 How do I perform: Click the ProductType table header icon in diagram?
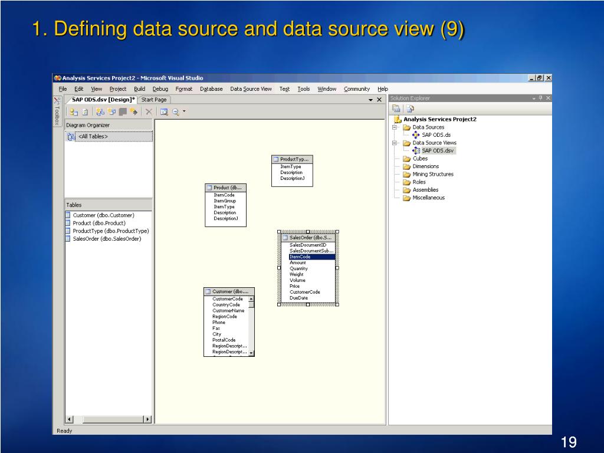point(276,159)
